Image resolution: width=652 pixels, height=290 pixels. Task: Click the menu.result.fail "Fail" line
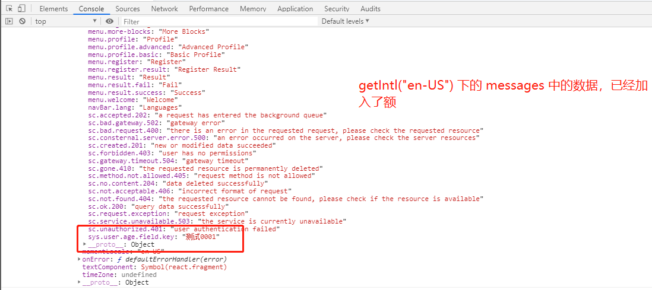pyautogui.click(x=135, y=85)
